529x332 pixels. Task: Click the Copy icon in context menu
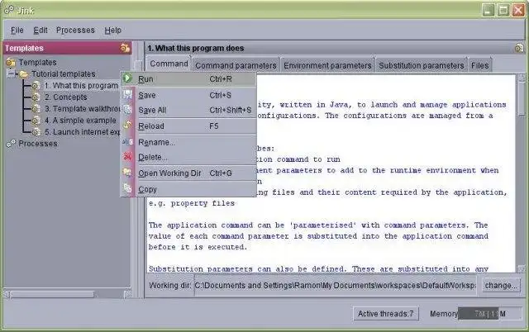click(x=127, y=188)
